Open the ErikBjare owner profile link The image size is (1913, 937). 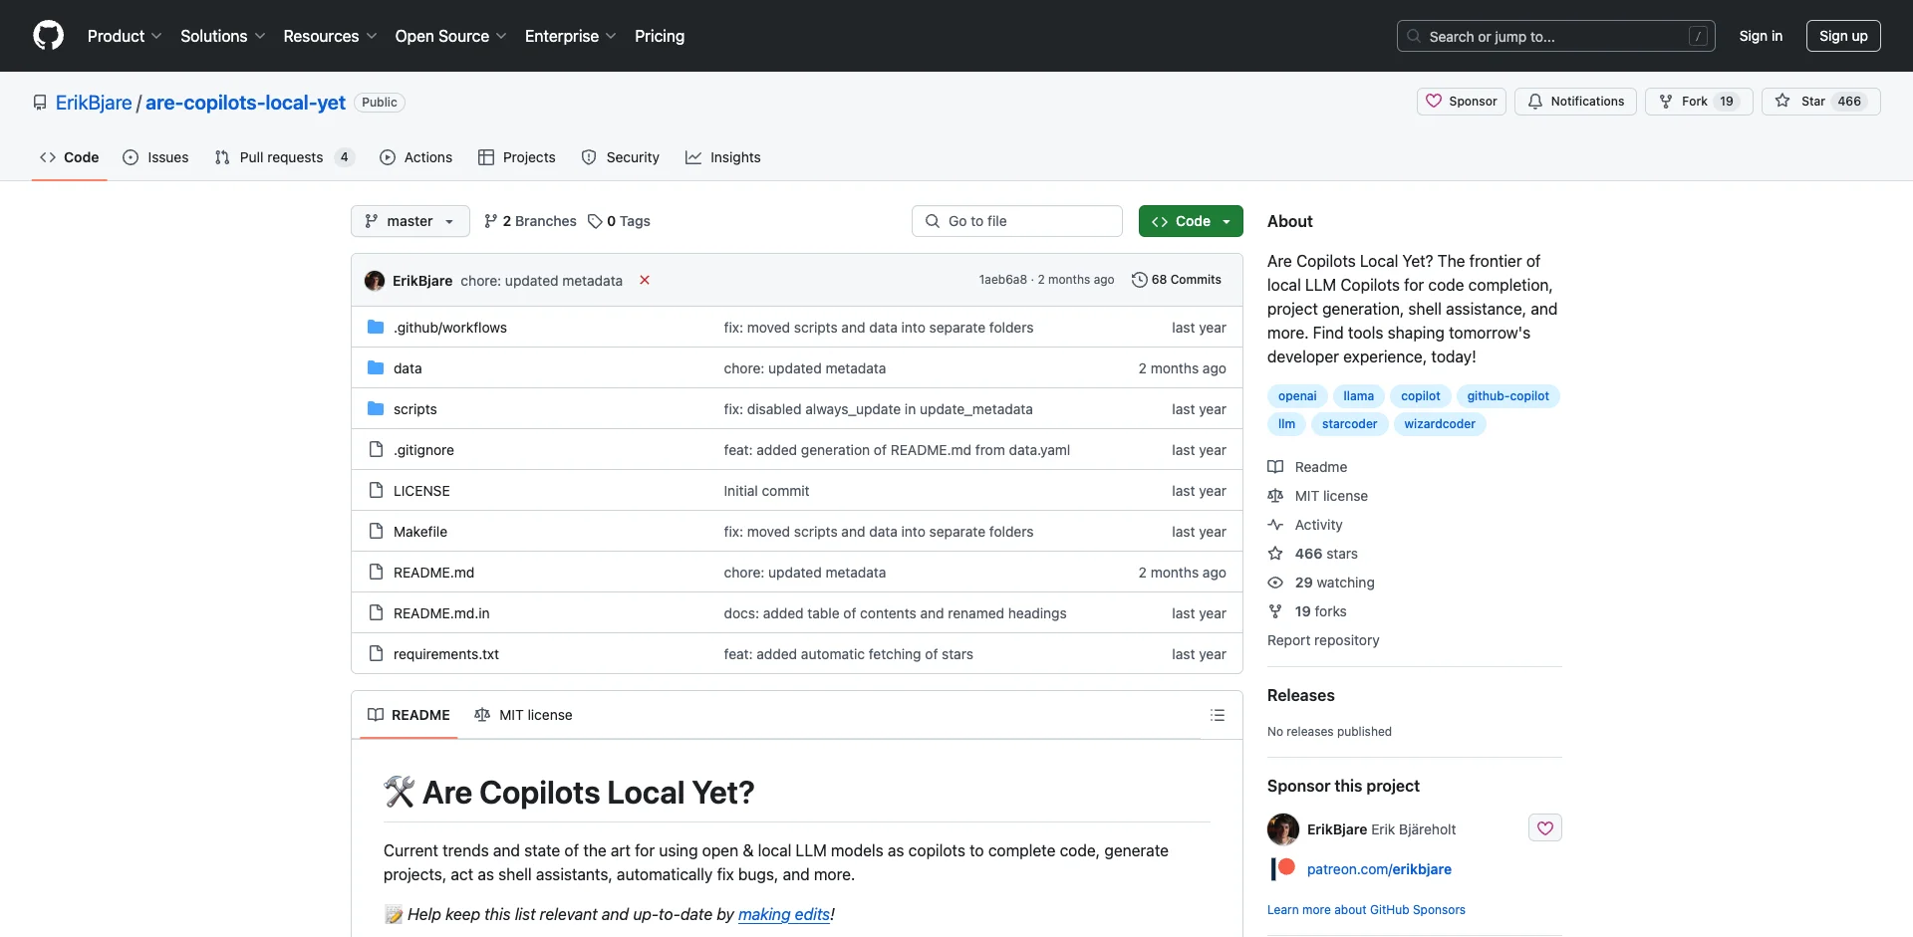tap(94, 103)
